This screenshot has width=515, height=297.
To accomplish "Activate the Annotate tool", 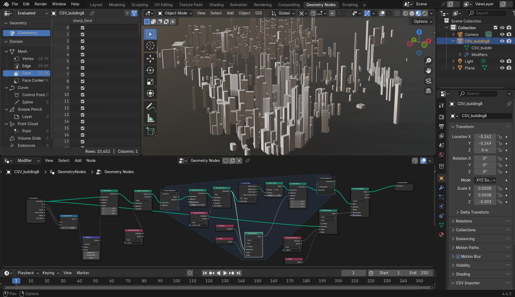I will pos(150,107).
